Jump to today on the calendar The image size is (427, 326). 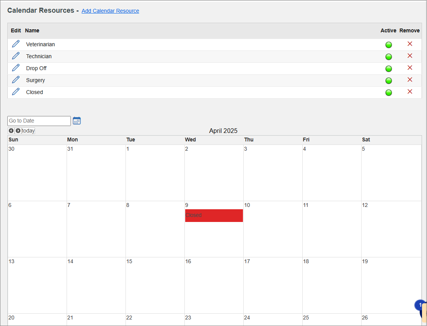click(x=28, y=131)
